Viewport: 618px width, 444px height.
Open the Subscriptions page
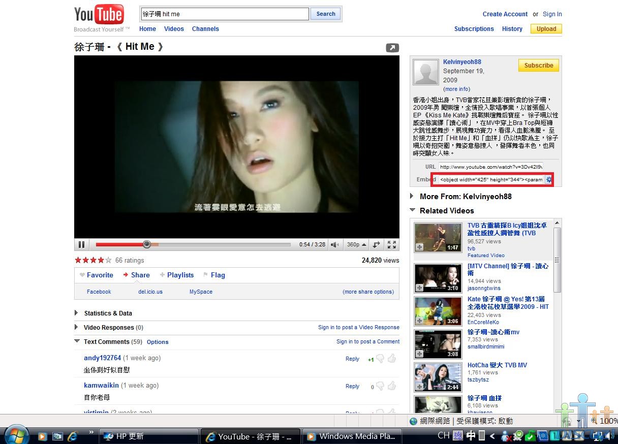[x=474, y=29]
